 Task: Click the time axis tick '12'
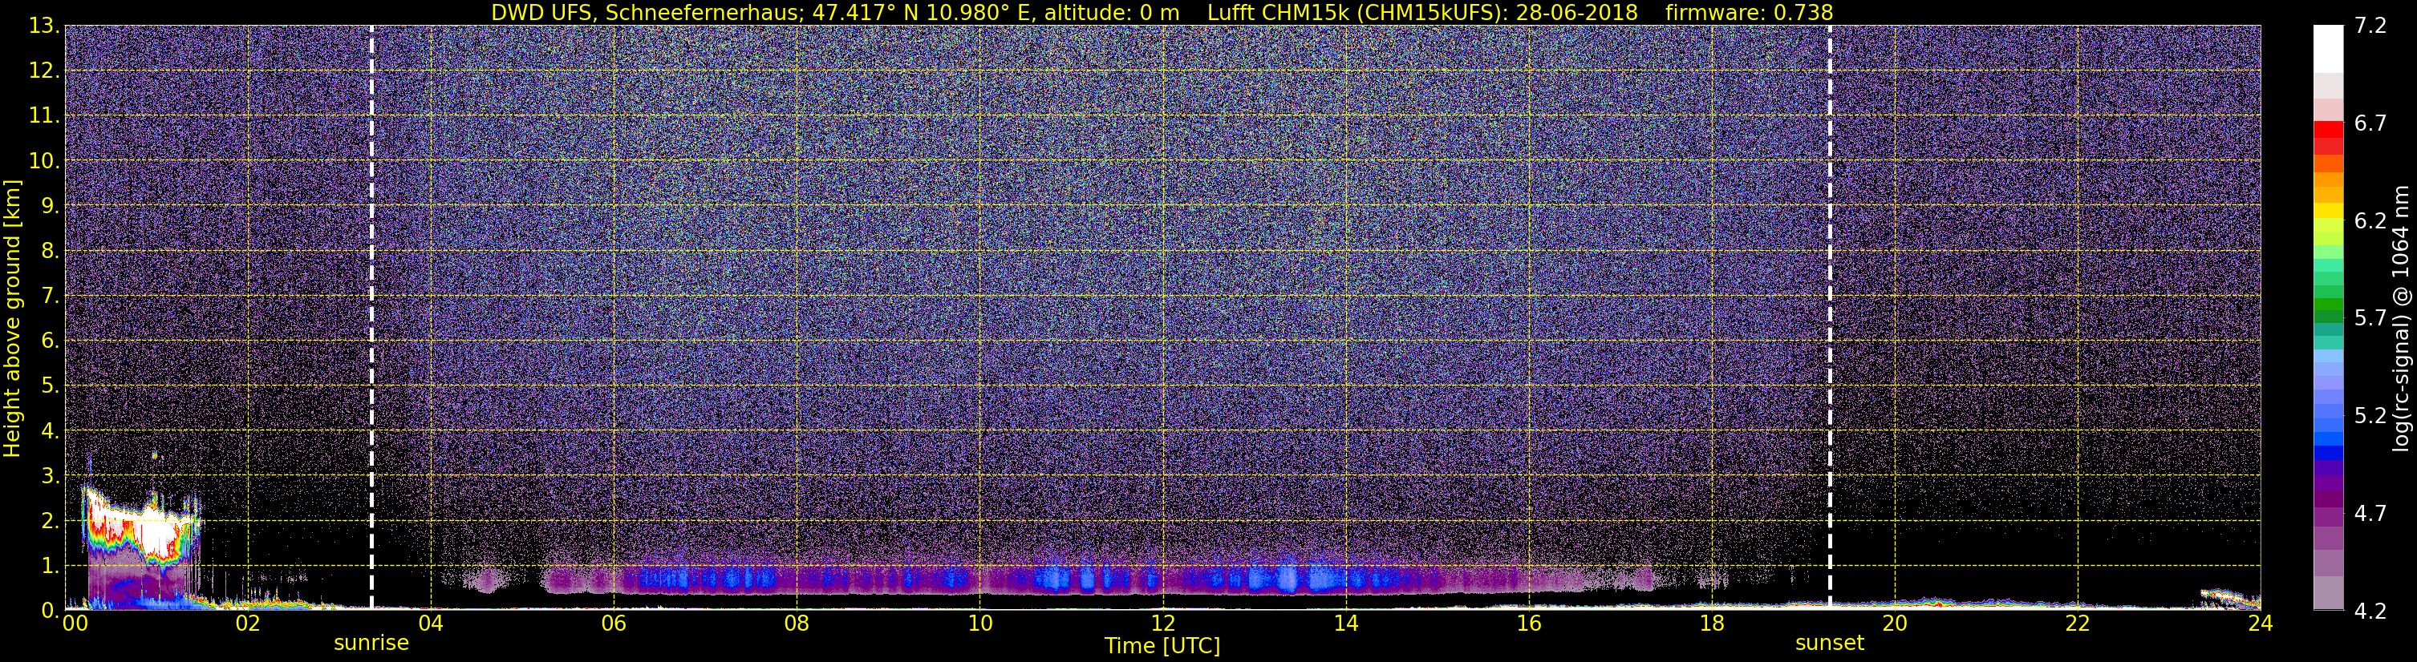coord(1162,624)
